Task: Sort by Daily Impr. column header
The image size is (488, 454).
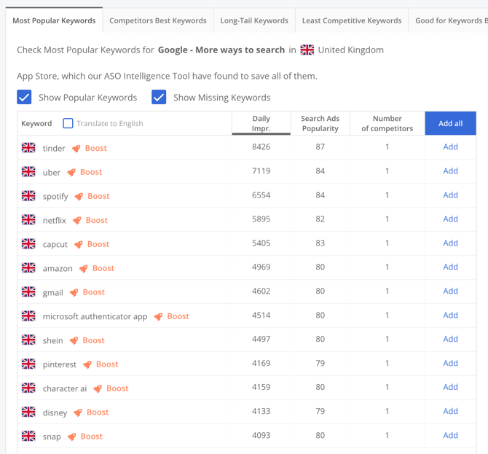Action: (261, 123)
